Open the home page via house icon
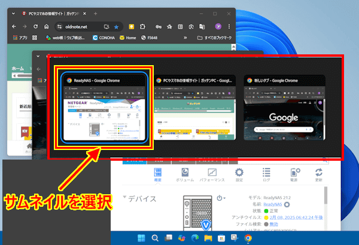The height and width of the screenshot is (245, 359). (x=47, y=26)
